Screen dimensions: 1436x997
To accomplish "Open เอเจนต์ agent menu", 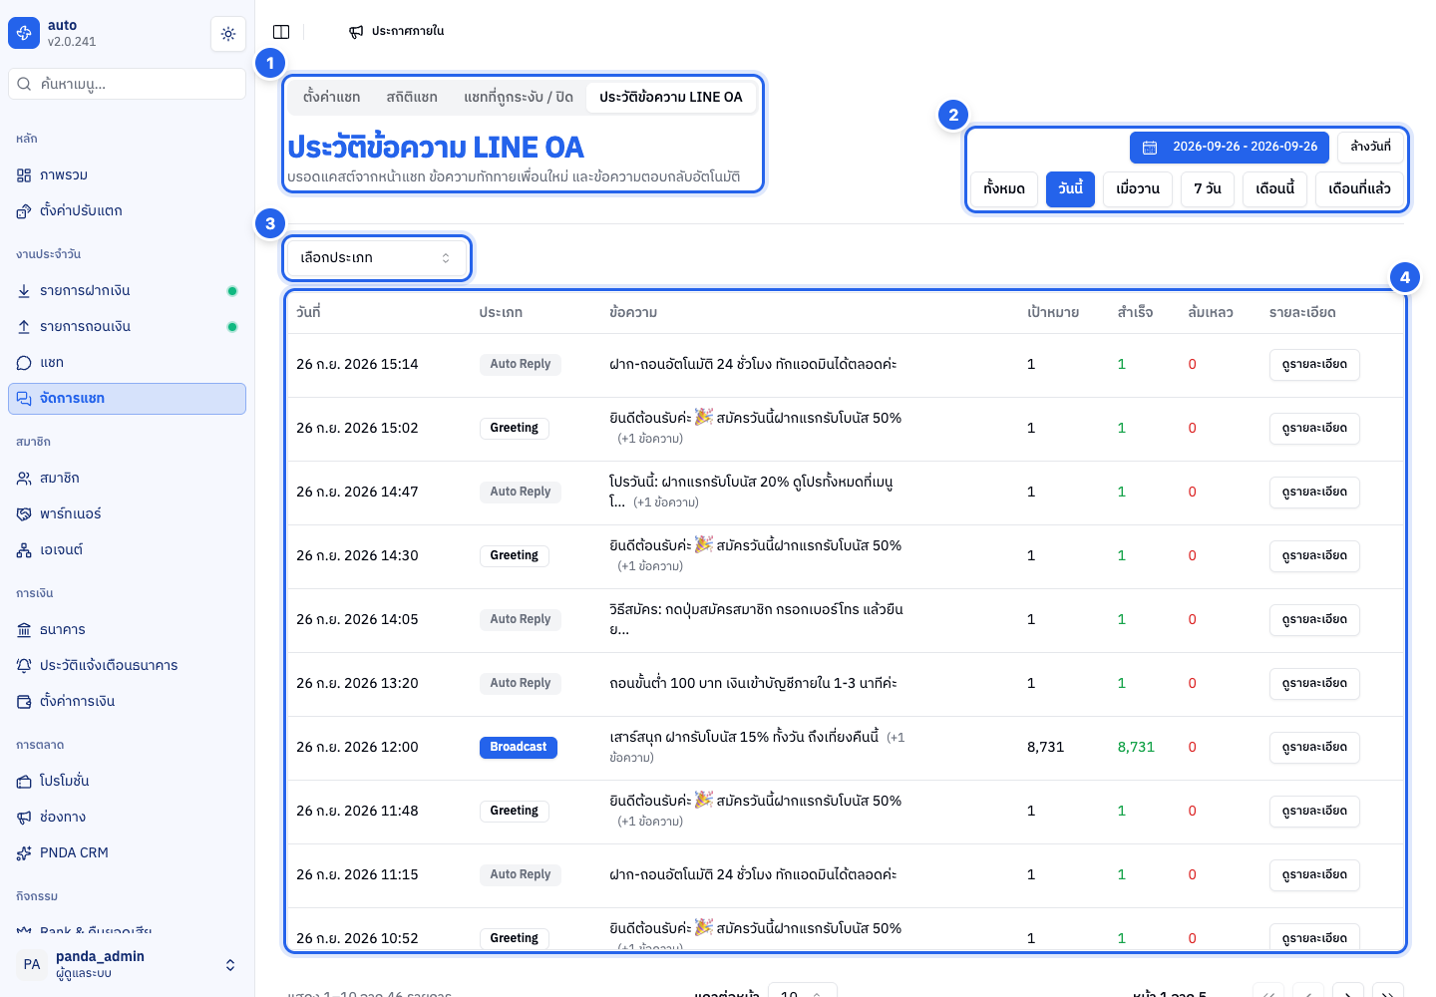I will (x=127, y=549).
